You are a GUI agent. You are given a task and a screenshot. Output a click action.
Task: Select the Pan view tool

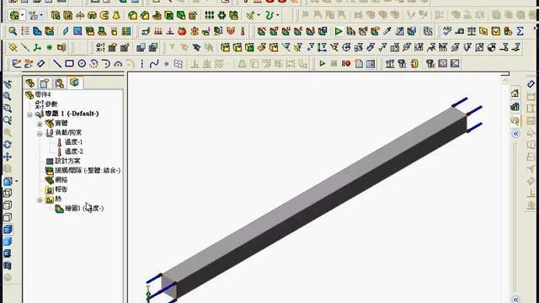coord(8,157)
